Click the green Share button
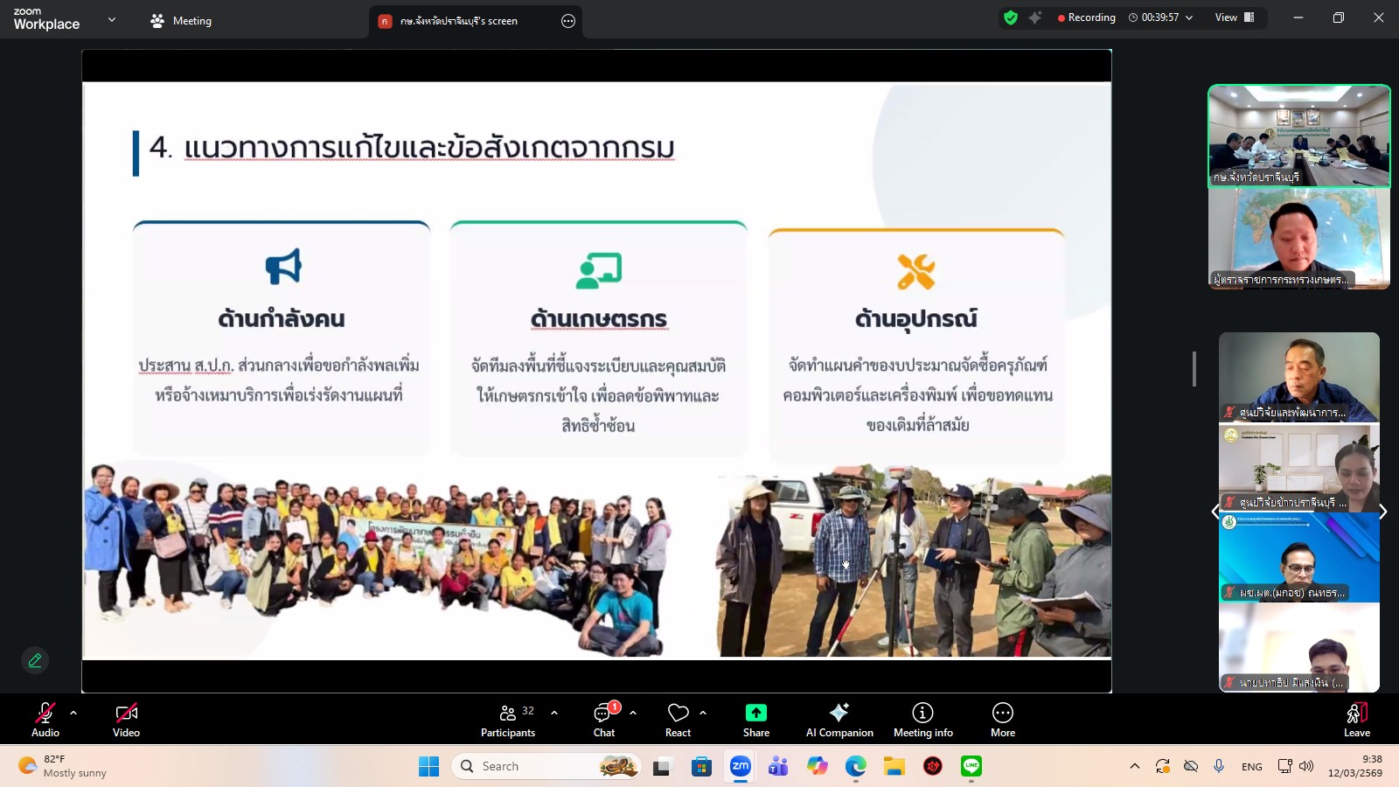The height and width of the screenshot is (787, 1399). [x=755, y=719]
